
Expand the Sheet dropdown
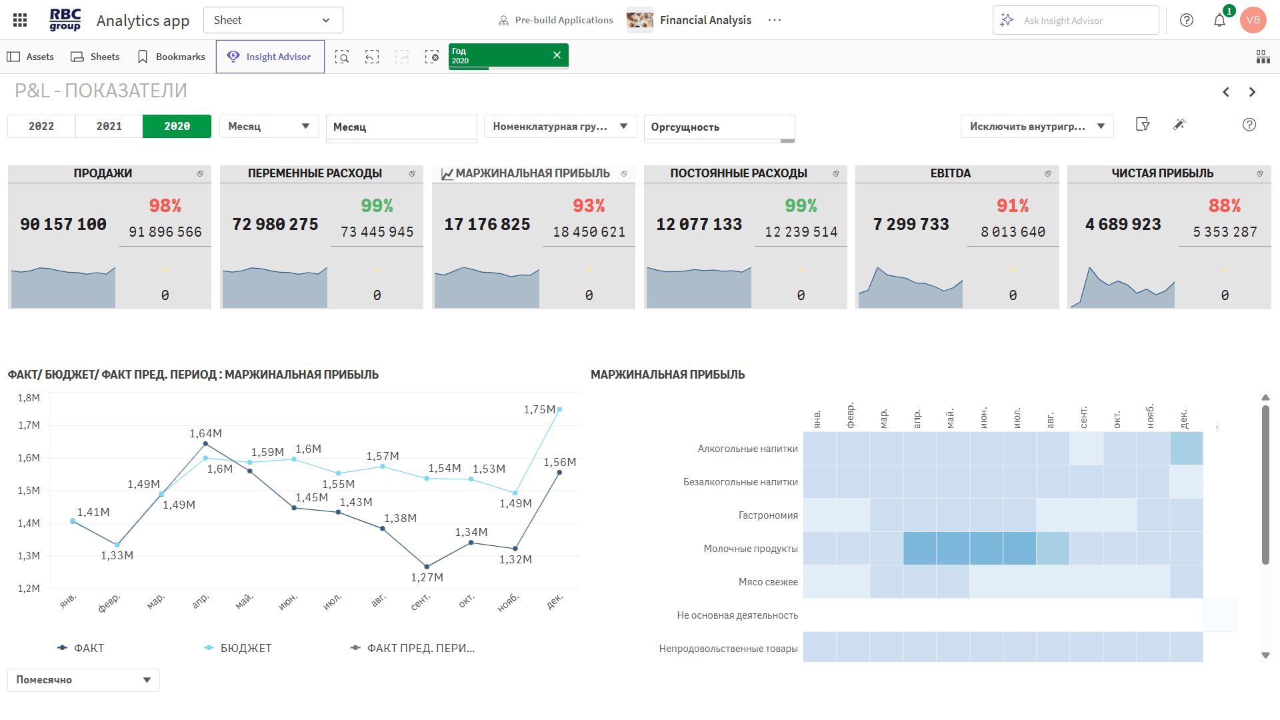click(x=273, y=20)
